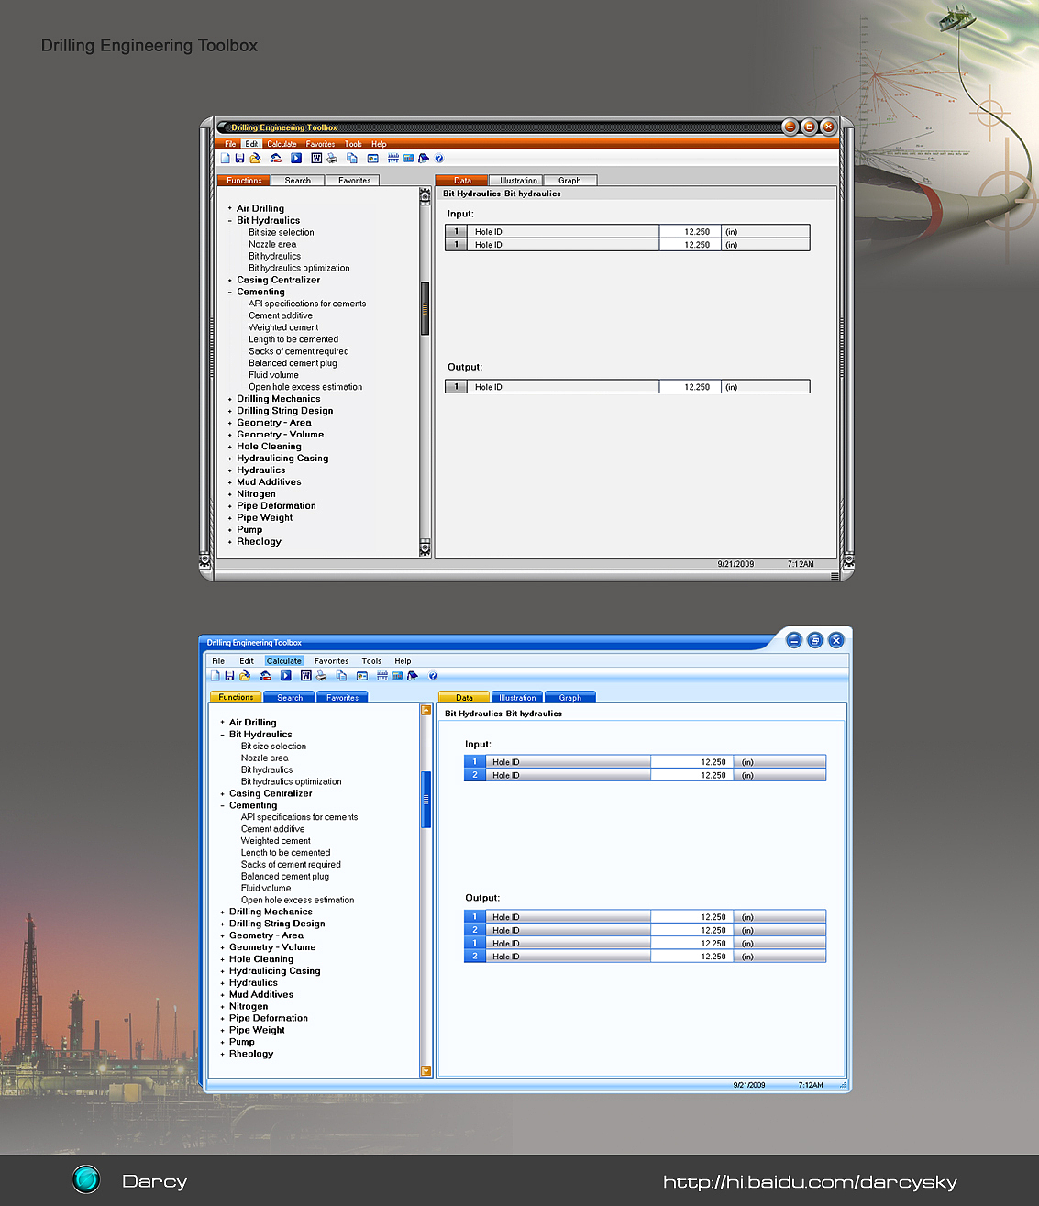Click Copy icon in top orange window
Image resolution: width=1039 pixels, height=1206 pixels.
tap(352, 158)
